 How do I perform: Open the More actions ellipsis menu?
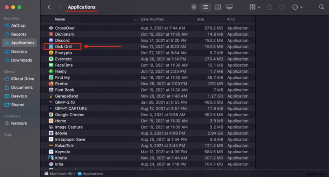click(x=297, y=7)
